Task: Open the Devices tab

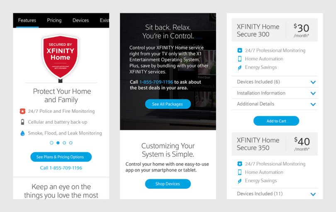Action: pyautogui.click(x=80, y=20)
